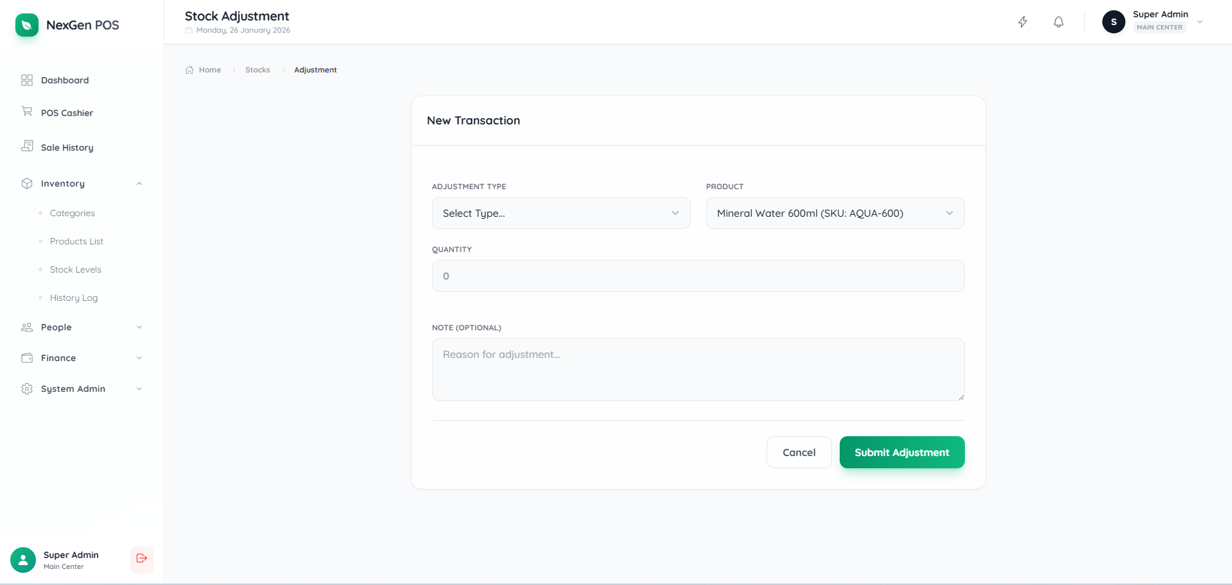1232x585 pixels.
Task: Open the Product dropdown showing Mineral Water 600ml
Action: point(834,213)
